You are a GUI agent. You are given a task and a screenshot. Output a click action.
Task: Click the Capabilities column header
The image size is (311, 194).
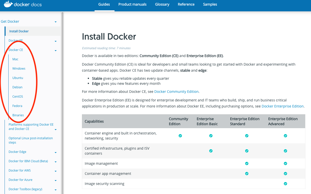click(94, 121)
